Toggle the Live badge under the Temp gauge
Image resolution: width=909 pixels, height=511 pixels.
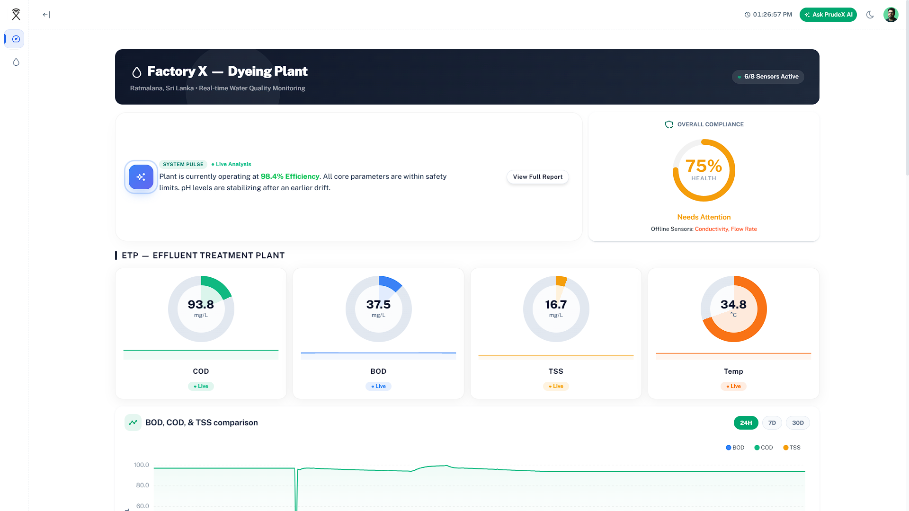(733, 386)
